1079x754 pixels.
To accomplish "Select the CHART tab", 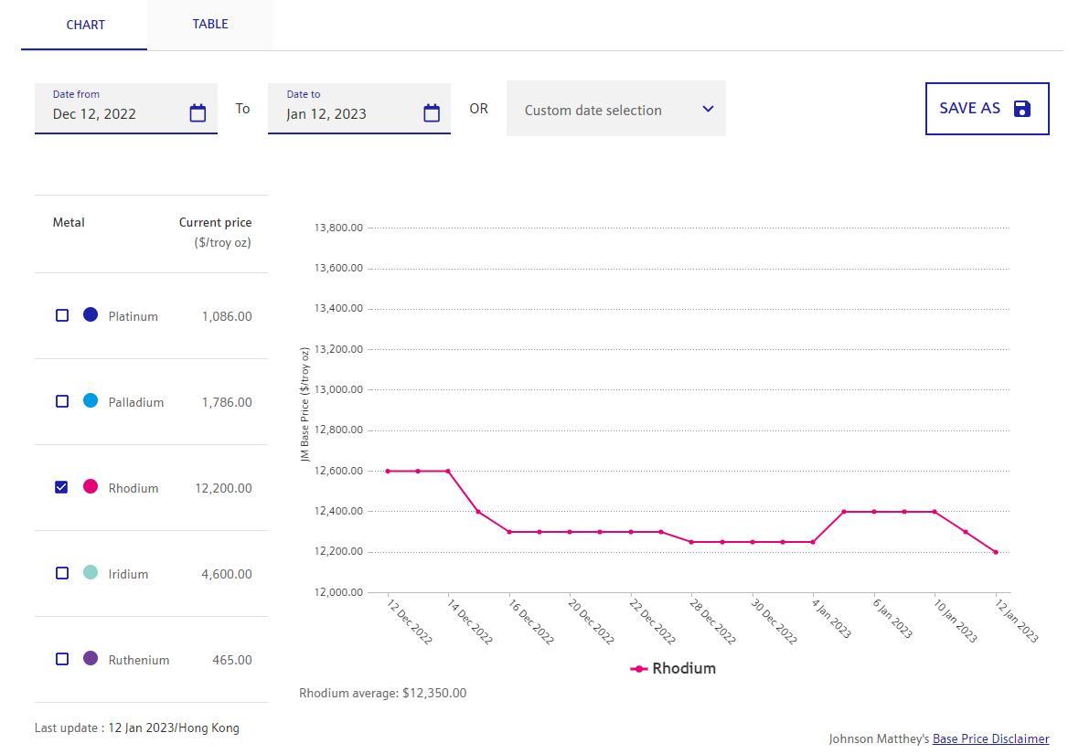I will [85, 25].
